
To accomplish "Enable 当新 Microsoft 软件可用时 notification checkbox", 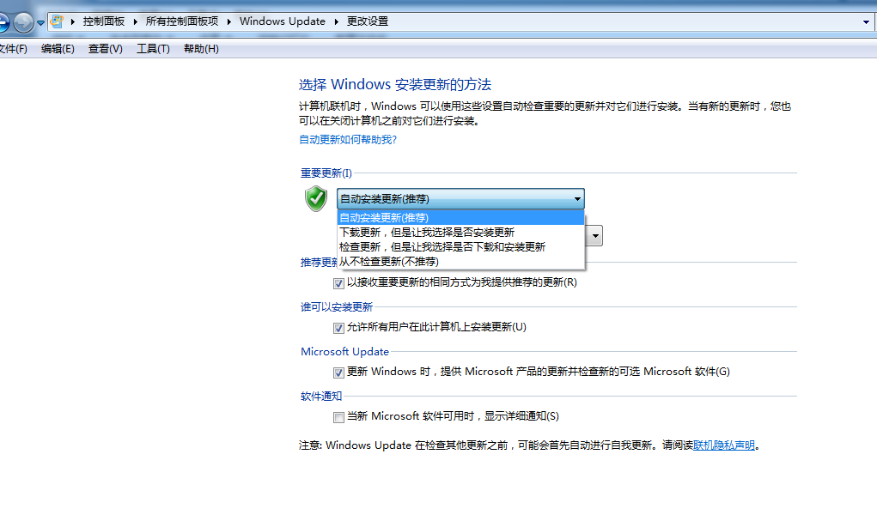I will [338, 418].
